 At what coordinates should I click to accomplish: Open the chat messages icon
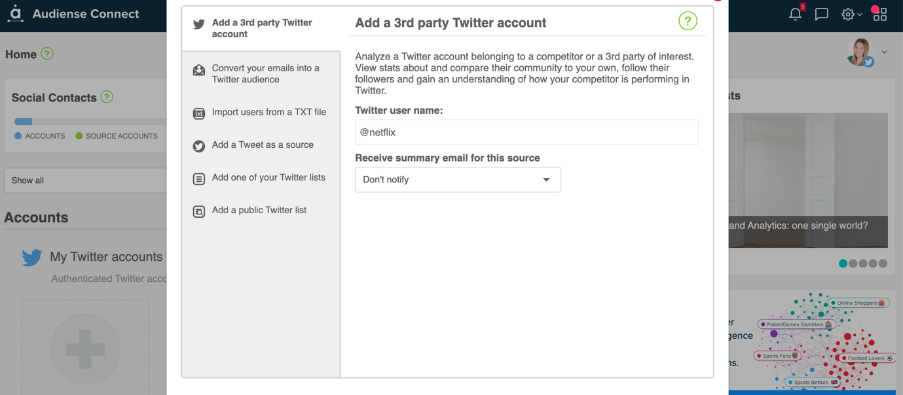point(821,14)
